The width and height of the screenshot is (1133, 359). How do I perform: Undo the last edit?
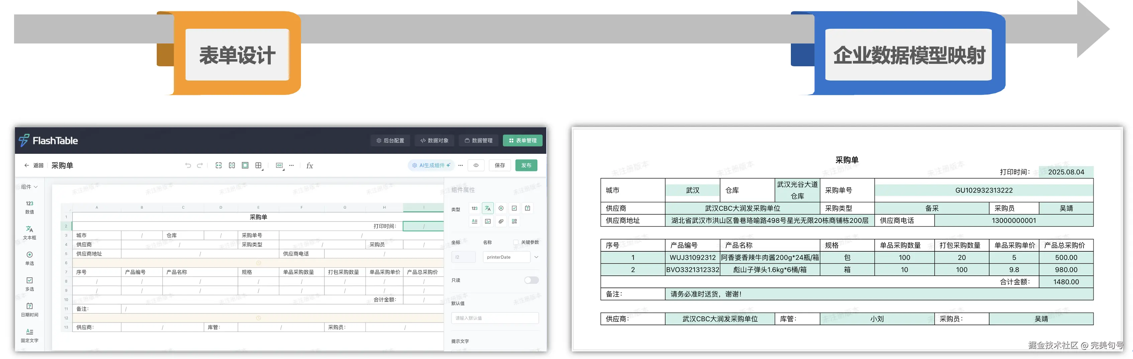coord(188,166)
